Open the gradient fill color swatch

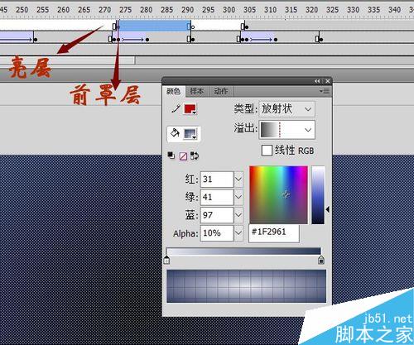190,134
